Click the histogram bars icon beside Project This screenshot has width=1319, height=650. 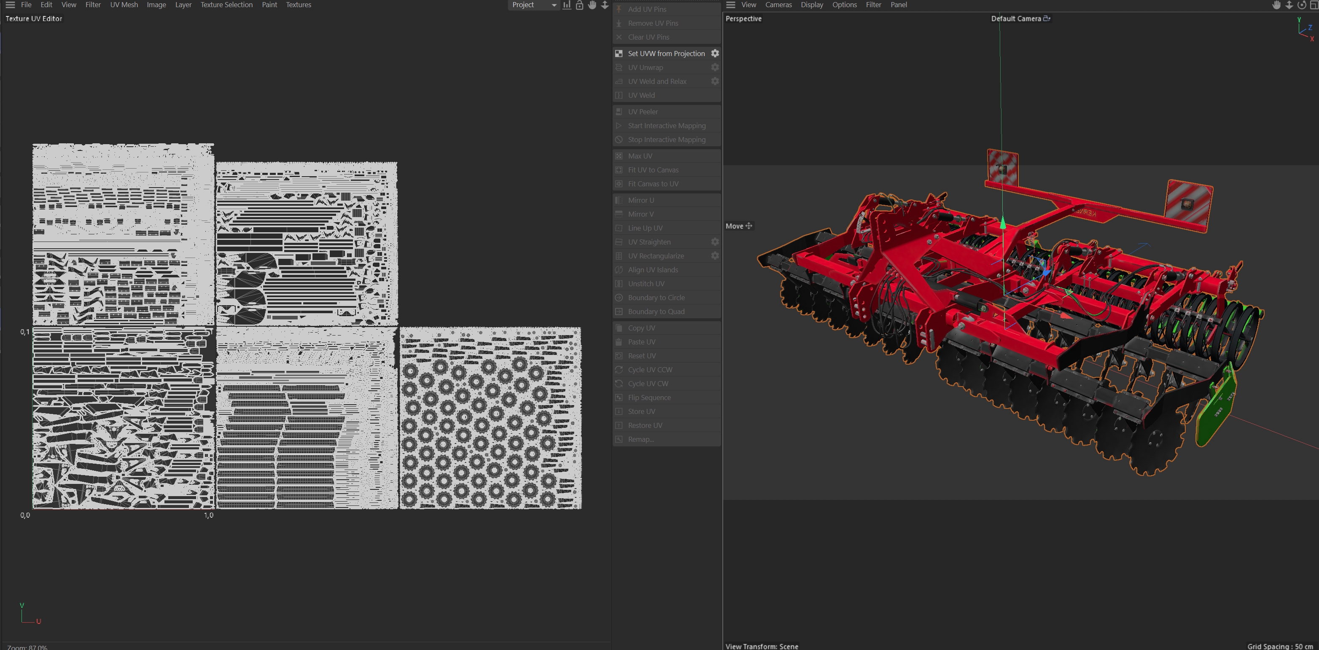pos(567,5)
